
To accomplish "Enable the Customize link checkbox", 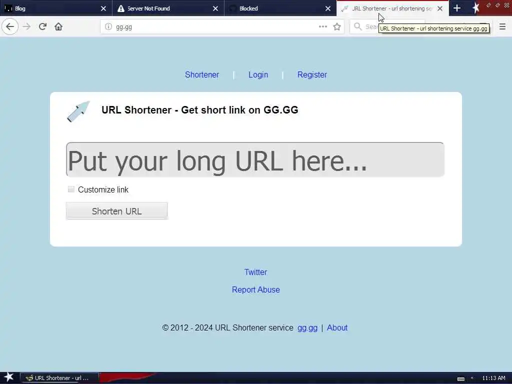I will [71, 189].
